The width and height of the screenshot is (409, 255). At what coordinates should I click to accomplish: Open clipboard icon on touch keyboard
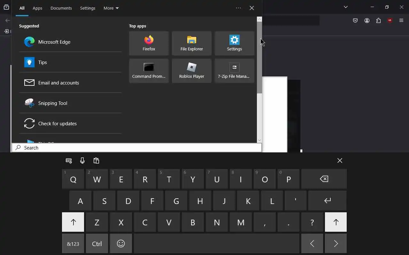(96, 161)
